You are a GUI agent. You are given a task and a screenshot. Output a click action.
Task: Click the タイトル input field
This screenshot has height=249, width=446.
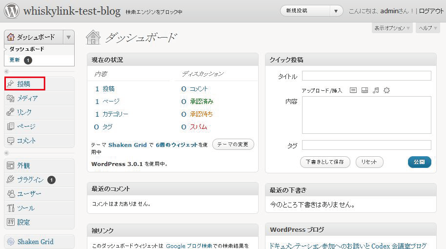[x=366, y=76]
